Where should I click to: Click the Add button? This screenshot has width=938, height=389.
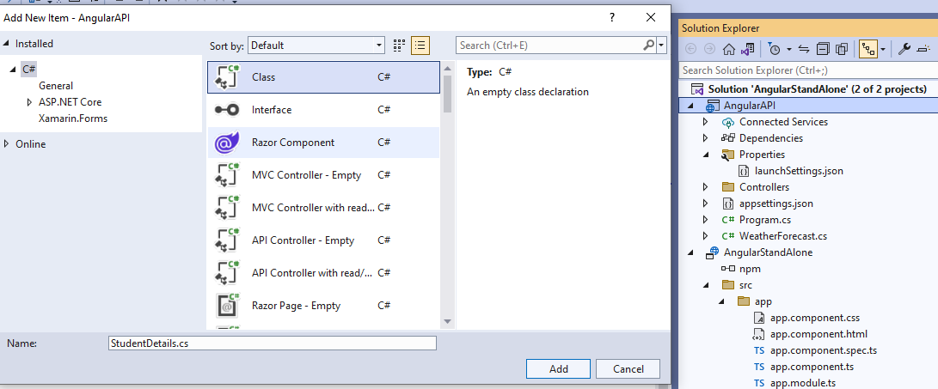pos(559,368)
